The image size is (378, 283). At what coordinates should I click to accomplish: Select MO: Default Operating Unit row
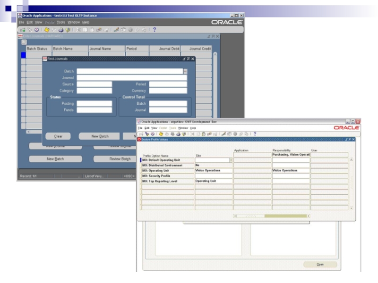tap(168, 160)
